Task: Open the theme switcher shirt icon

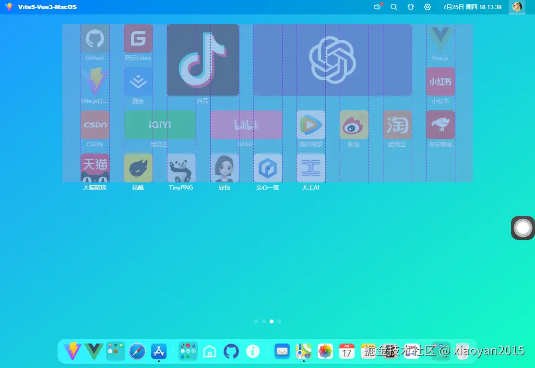Action: tap(410, 7)
